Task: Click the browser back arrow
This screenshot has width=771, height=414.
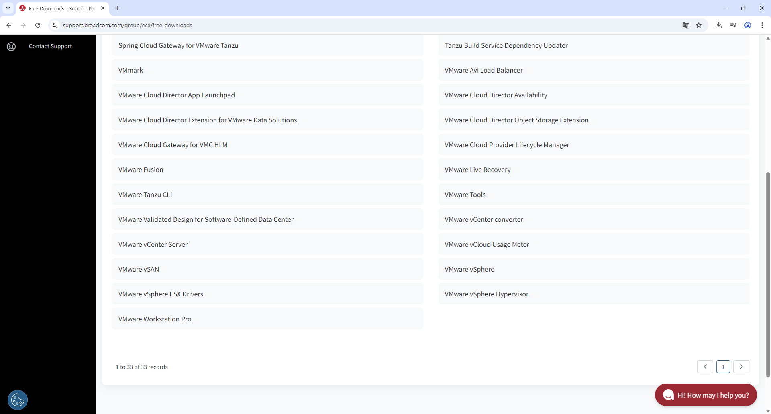Action: 9,25
